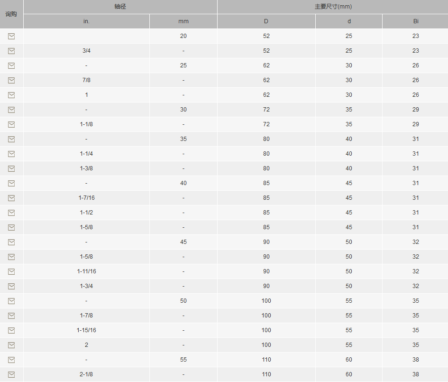Click inquiry envelope for 3/4 inch row
This screenshot has height=382, width=448.
click(x=11, y=51)
